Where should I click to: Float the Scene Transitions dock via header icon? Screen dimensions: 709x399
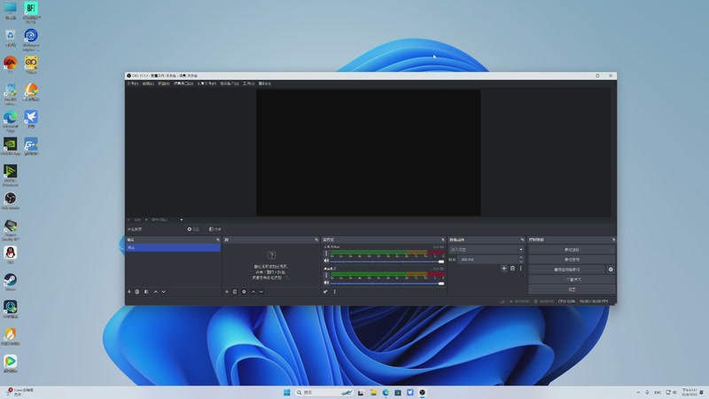[x=522, y=239]
